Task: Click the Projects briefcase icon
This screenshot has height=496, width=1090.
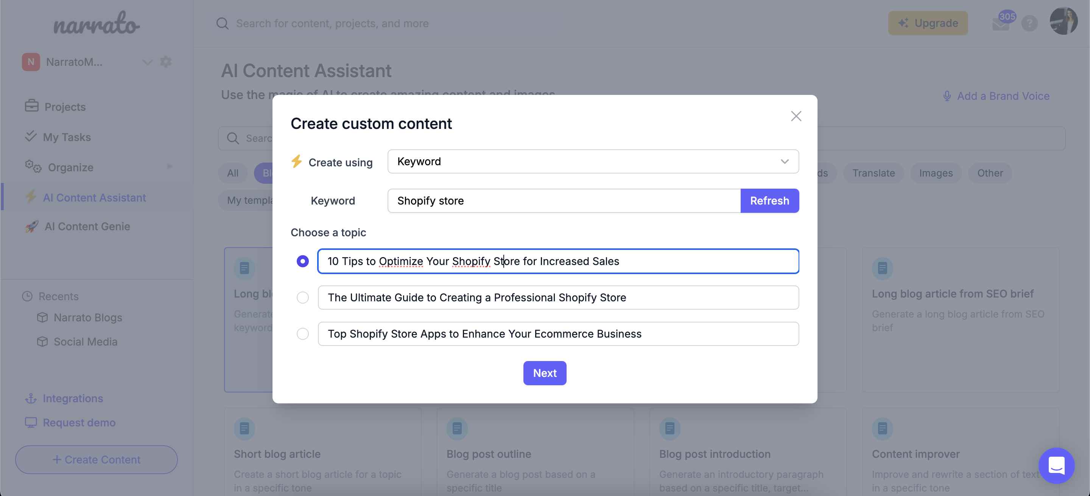Action: (32, 105)
